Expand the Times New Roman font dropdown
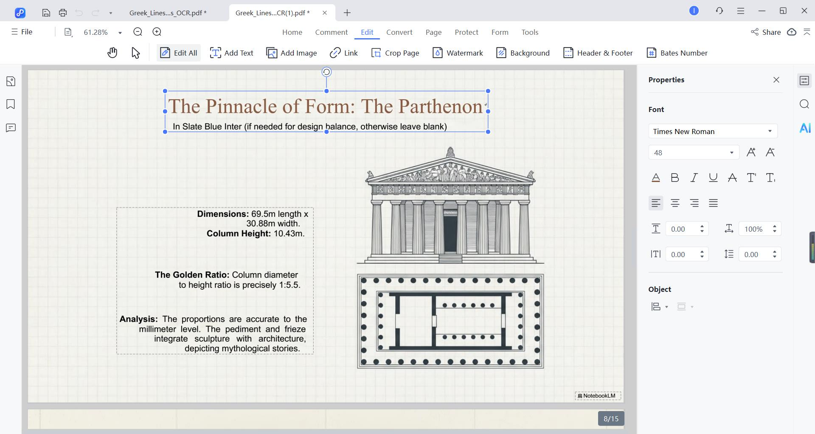 coord(770,131)
